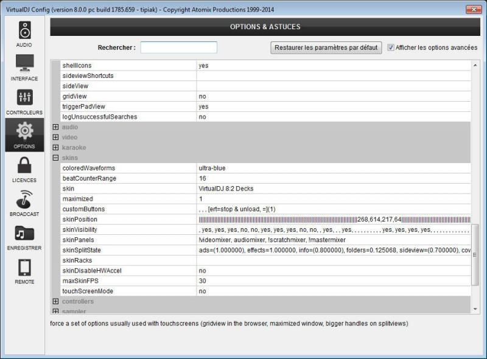The width and height of the screenshot is (487, 359).
Task: Select the shellIcons option row
Action: tap(265, 66)
